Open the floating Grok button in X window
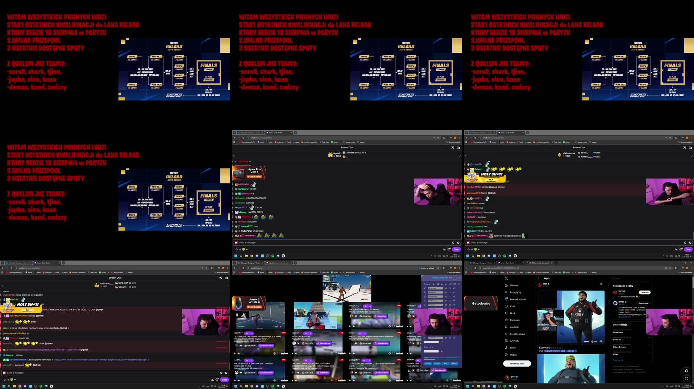The image size is (694, 389). pyautogui.click(x=686, y=371)
